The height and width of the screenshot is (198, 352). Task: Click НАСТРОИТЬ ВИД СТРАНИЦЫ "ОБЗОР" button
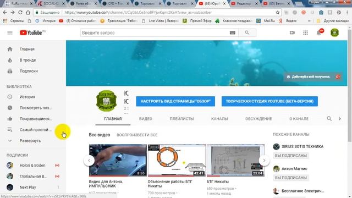pyautogui.click(x=175, y=101)
